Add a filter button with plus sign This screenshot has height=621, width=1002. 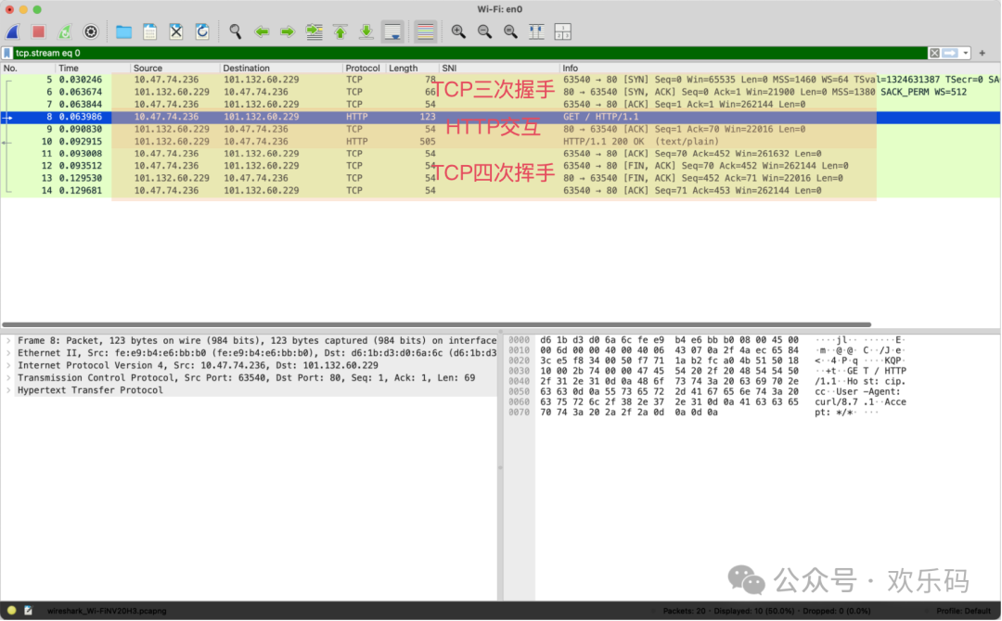983,53
